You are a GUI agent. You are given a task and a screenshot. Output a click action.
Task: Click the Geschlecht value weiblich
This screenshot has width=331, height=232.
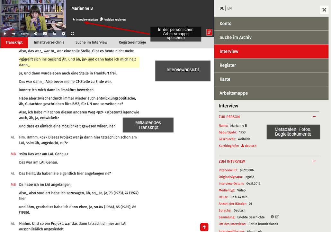point(244,139)
